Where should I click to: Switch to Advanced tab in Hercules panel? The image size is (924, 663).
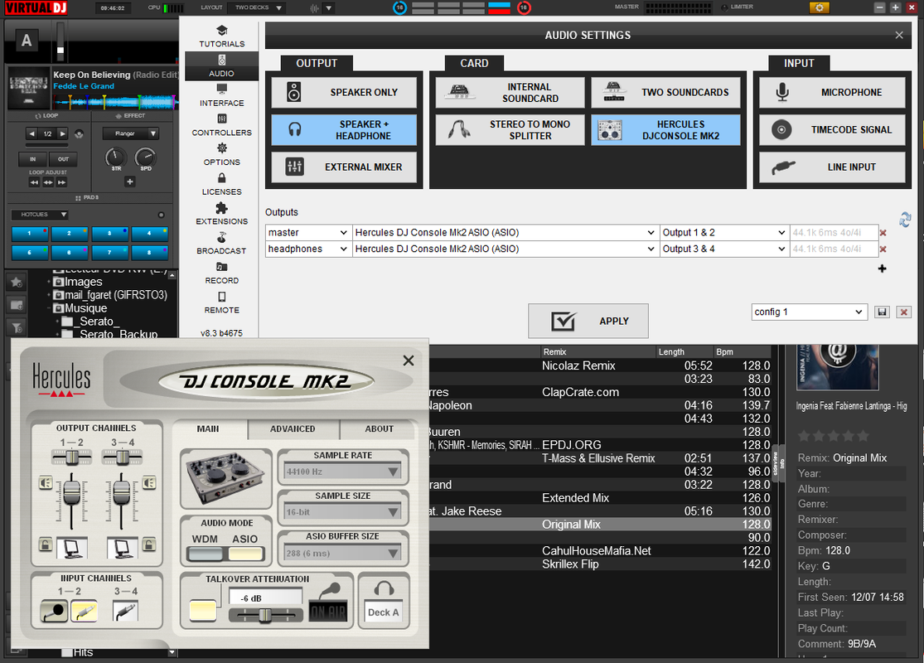click(x=293, y=429)
